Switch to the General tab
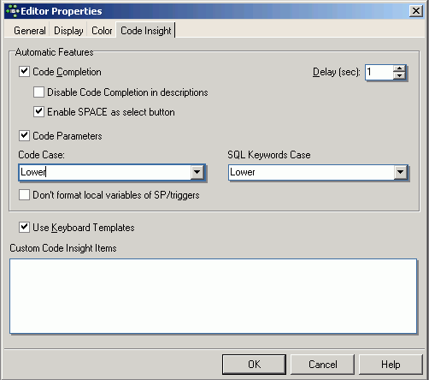429x380 pixels. pos(30,31)
